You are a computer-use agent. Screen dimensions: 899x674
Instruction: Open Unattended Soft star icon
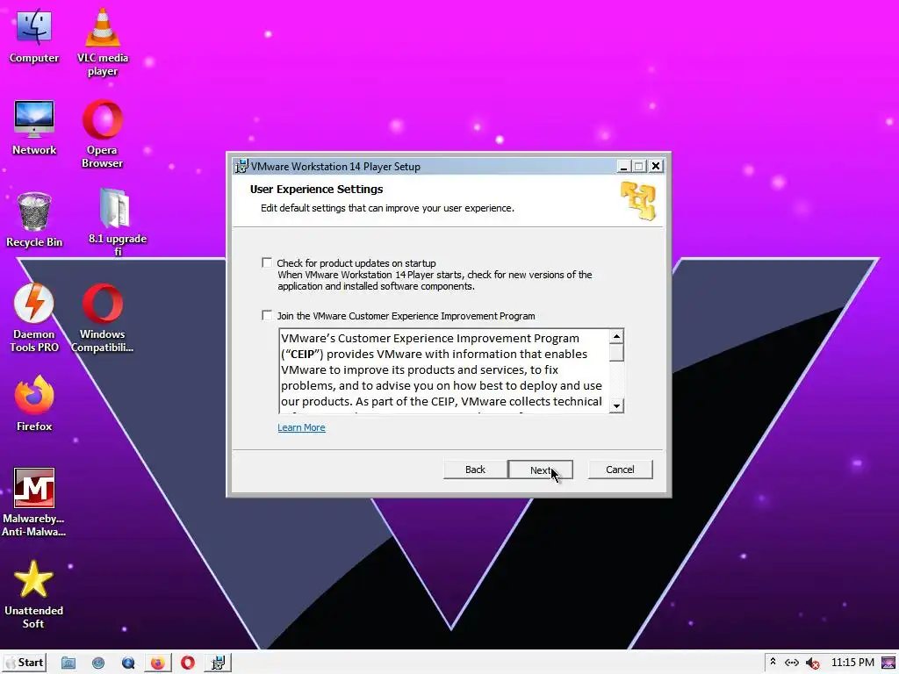click(33, 594)
